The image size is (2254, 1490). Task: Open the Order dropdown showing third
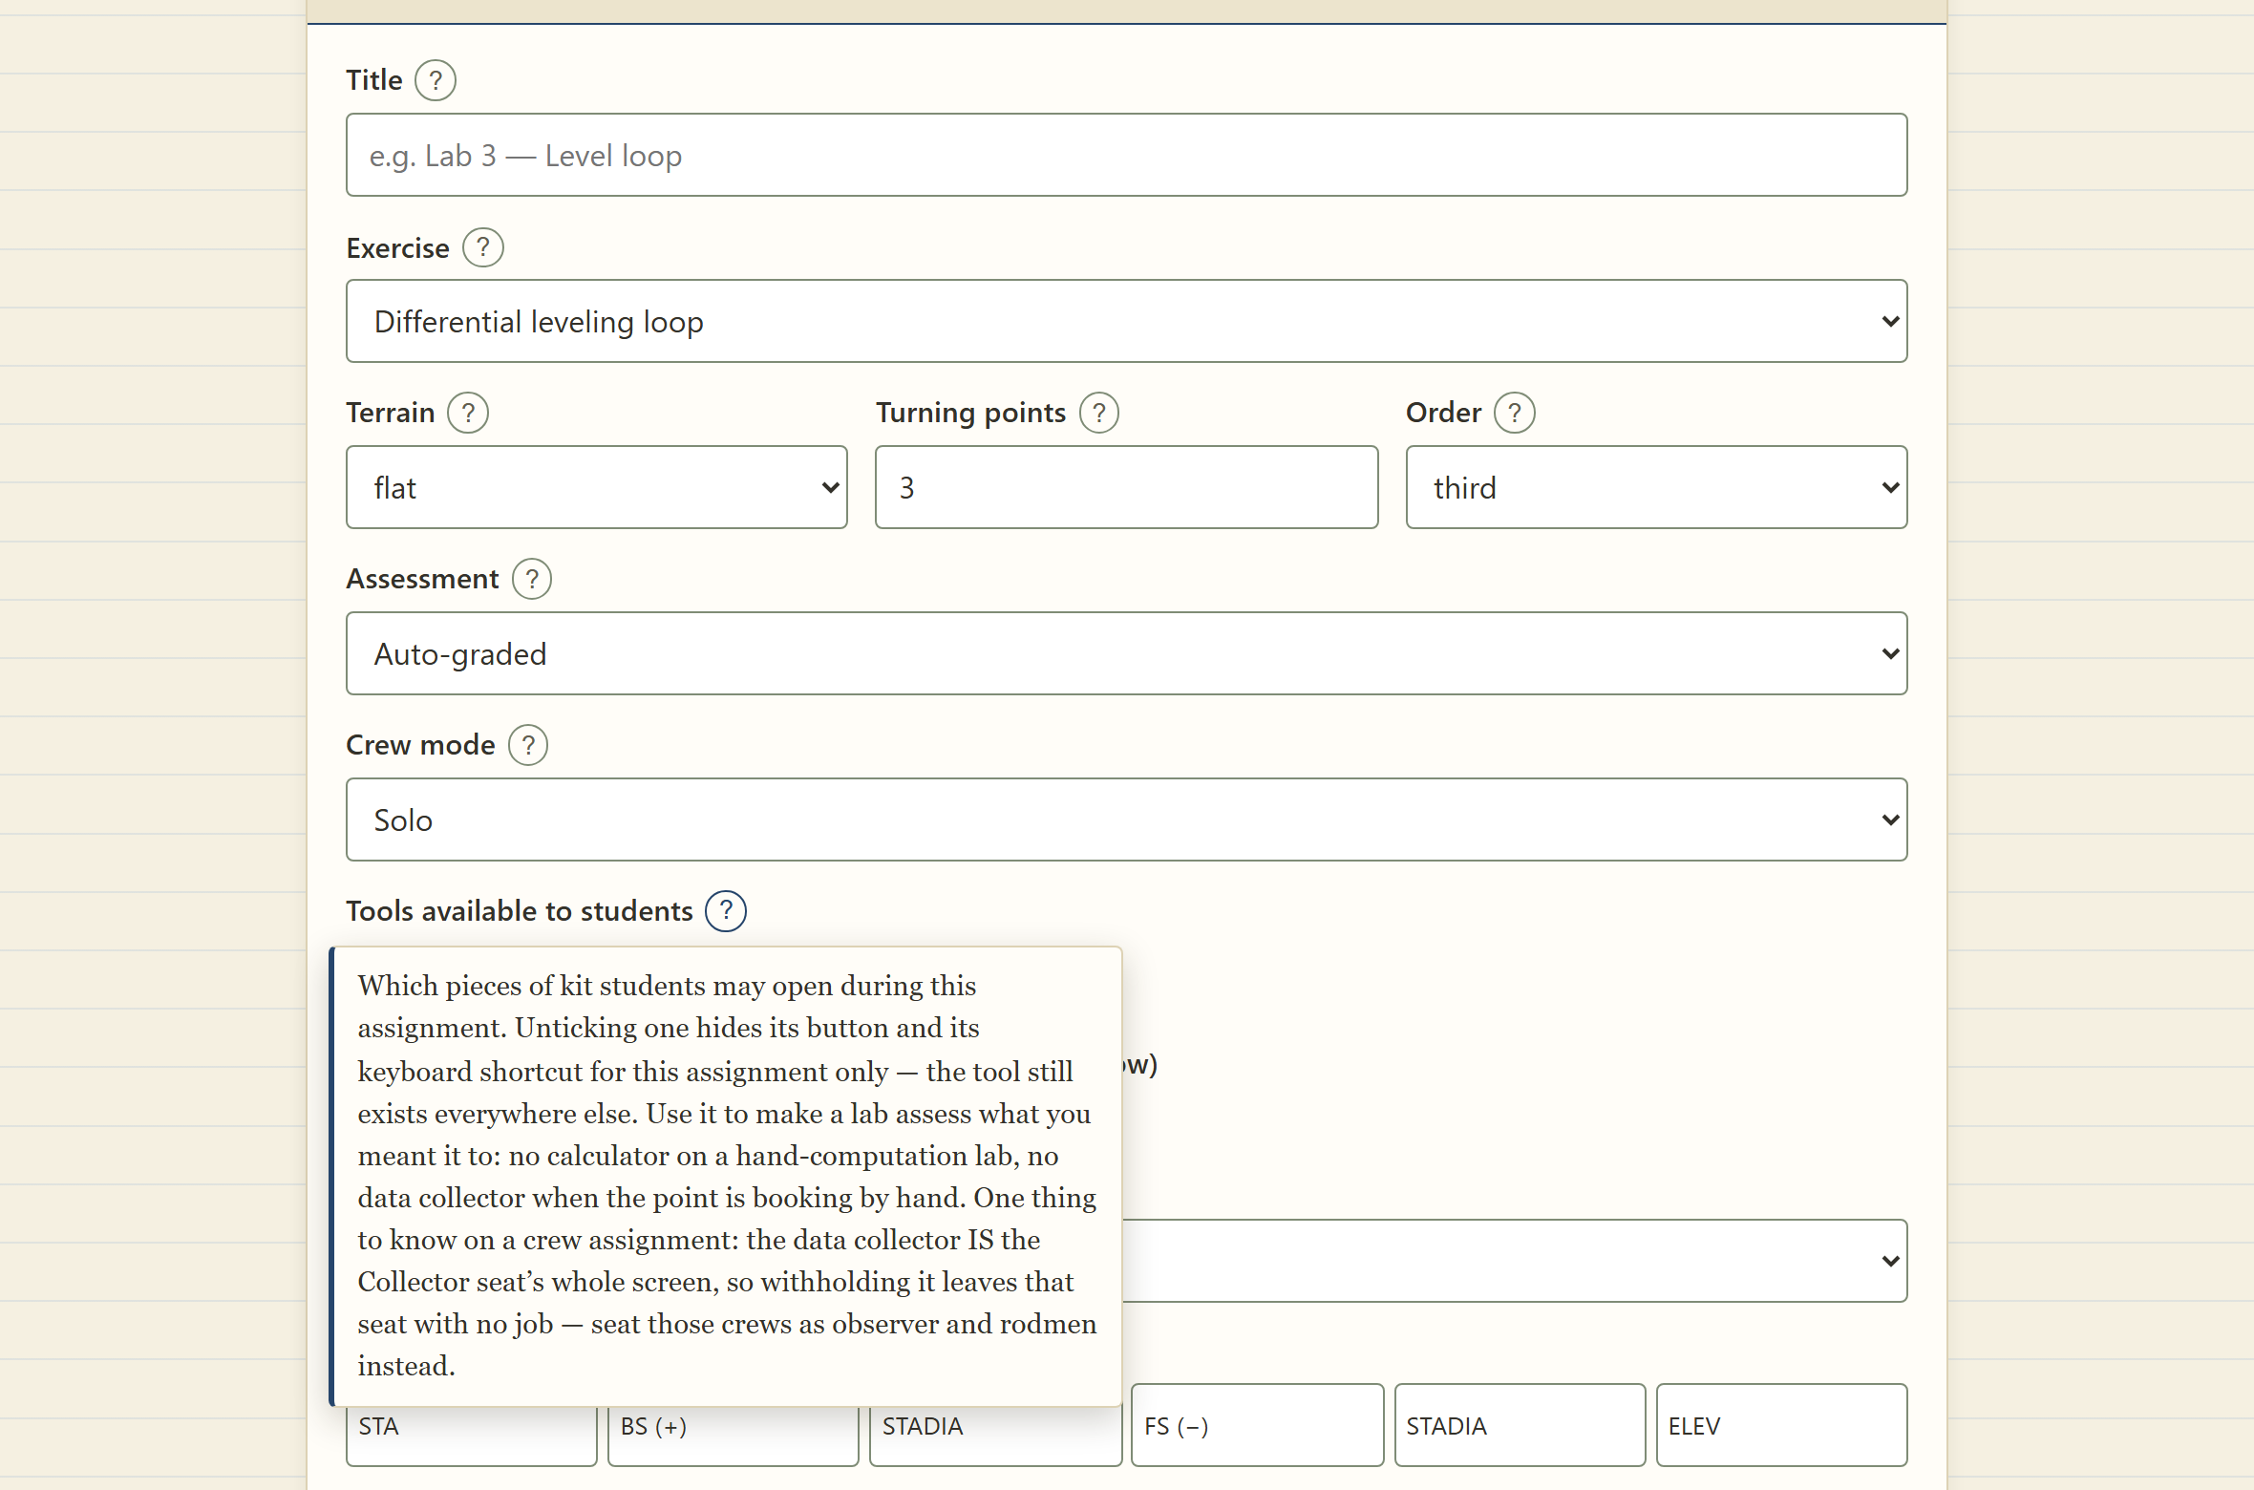(1657, 487)
